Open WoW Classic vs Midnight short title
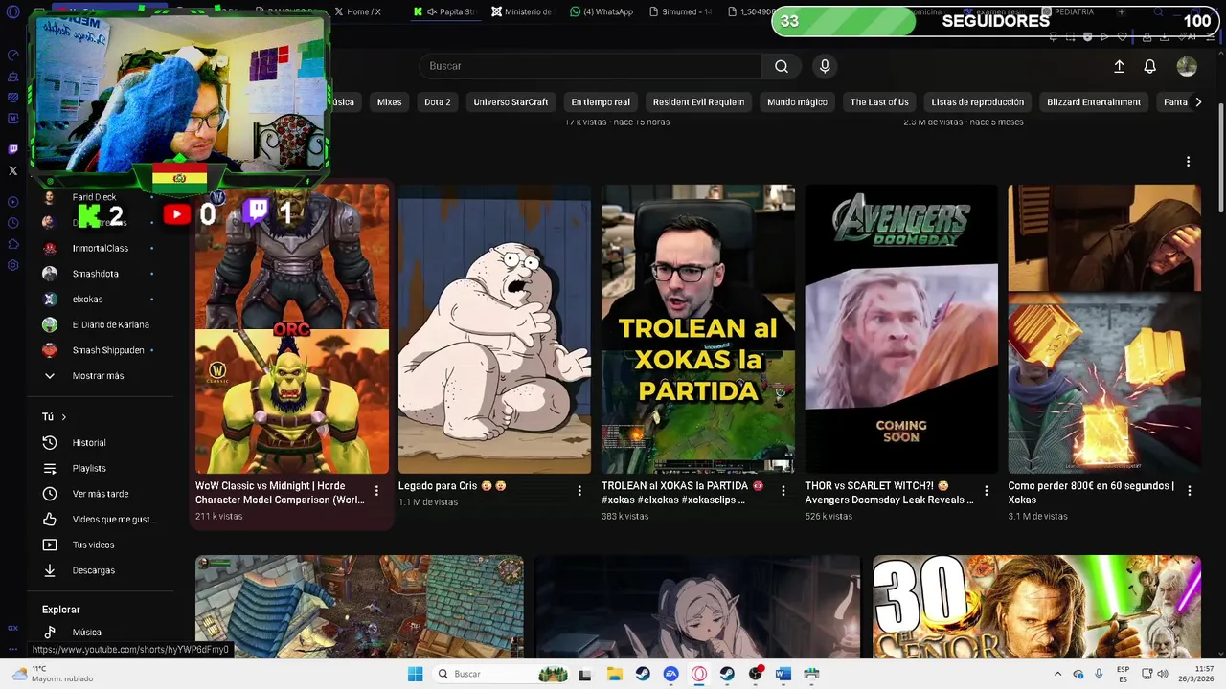Viewport: 1226px width, 689px height. 280,493
